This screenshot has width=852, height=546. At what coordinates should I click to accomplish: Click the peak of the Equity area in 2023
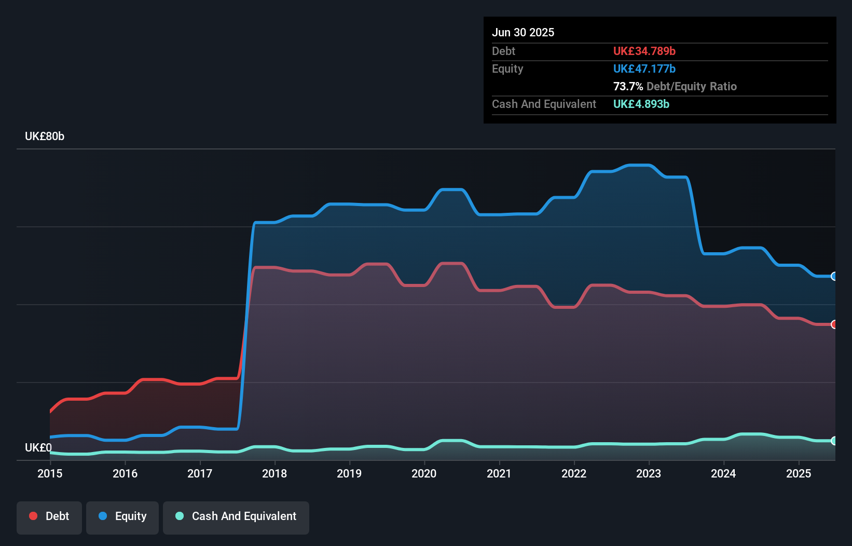coord(638,166)
